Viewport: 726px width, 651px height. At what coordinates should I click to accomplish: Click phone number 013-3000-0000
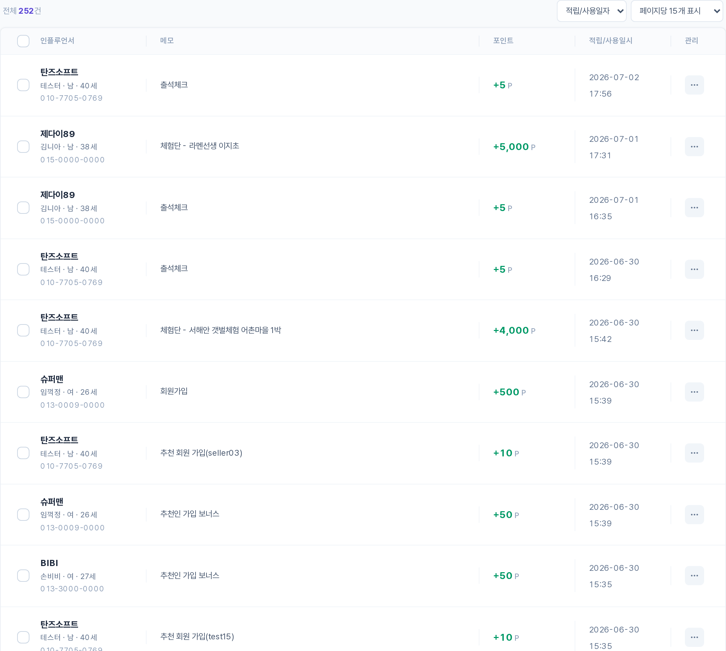72,589
